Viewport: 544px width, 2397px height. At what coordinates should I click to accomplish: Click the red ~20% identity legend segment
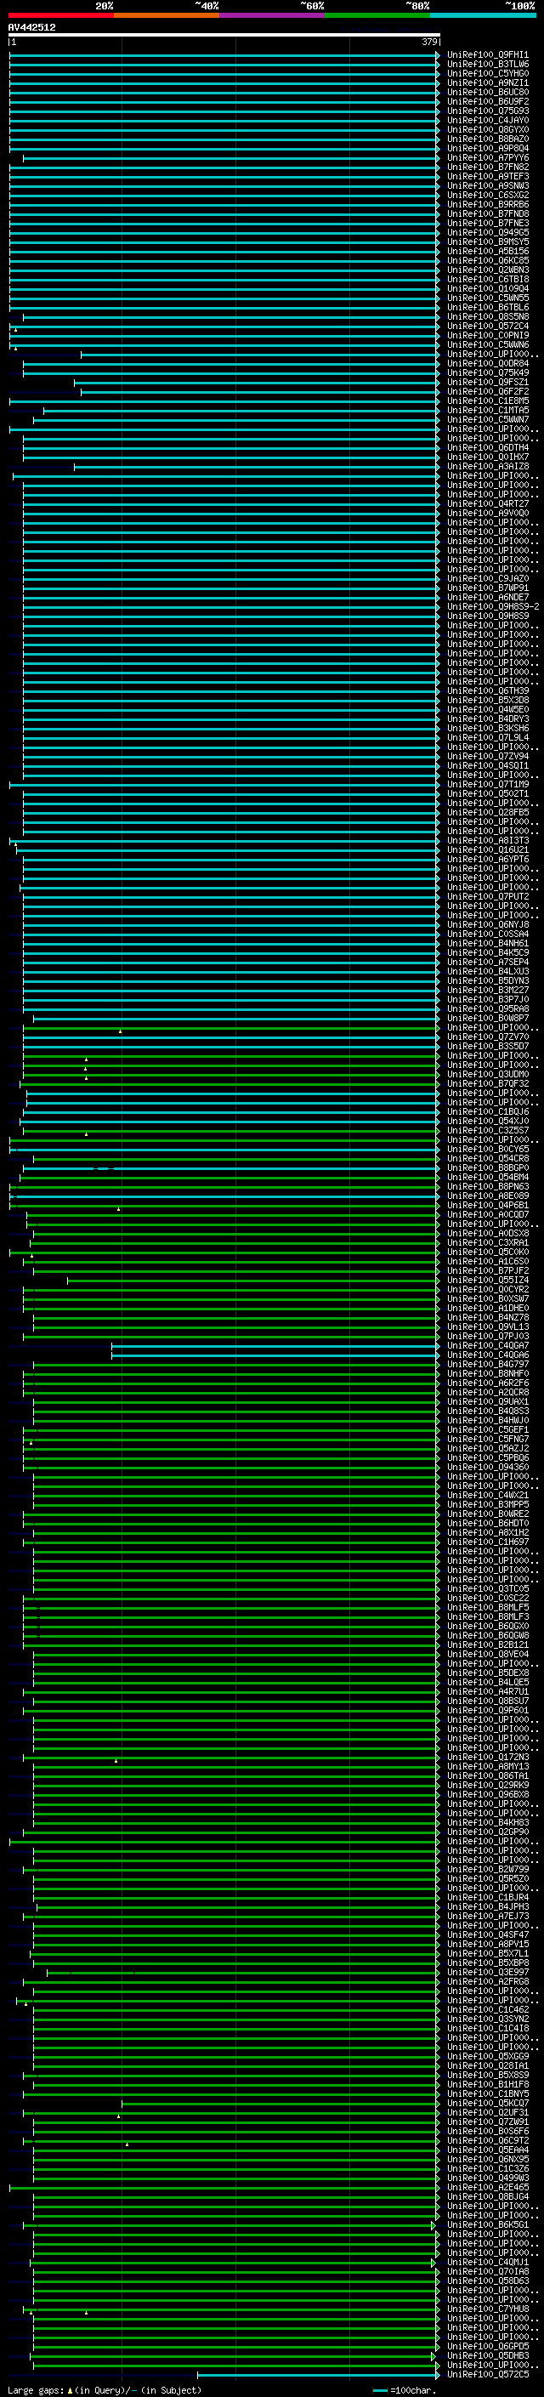[60, 15]
